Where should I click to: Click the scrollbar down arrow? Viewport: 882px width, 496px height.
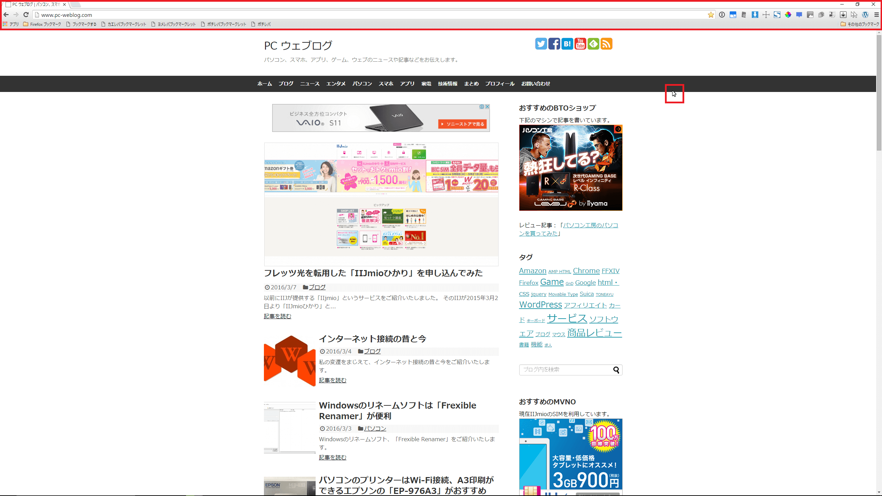(879, 493)
